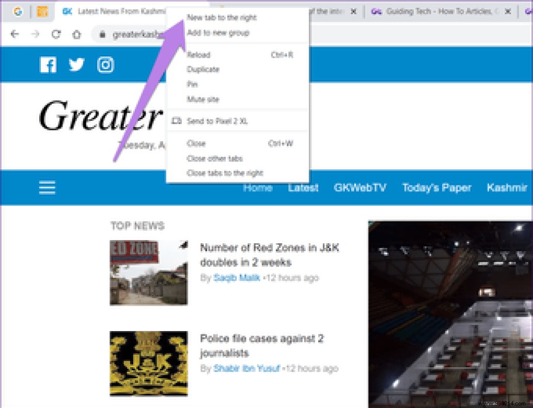Click the reload icon next to the back arrow
The image size is (533, 408).
click(56, 33)
